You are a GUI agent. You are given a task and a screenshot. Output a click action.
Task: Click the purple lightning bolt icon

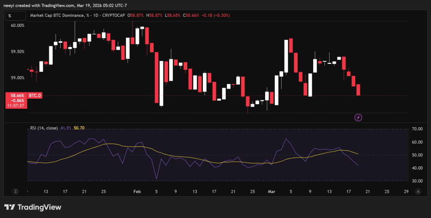359,117
